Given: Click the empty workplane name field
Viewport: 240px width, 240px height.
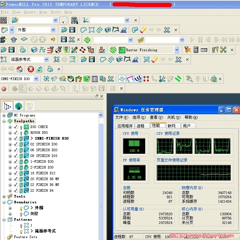Looking at the screenshot, I should pyautogui.click(x=107, y=20).
